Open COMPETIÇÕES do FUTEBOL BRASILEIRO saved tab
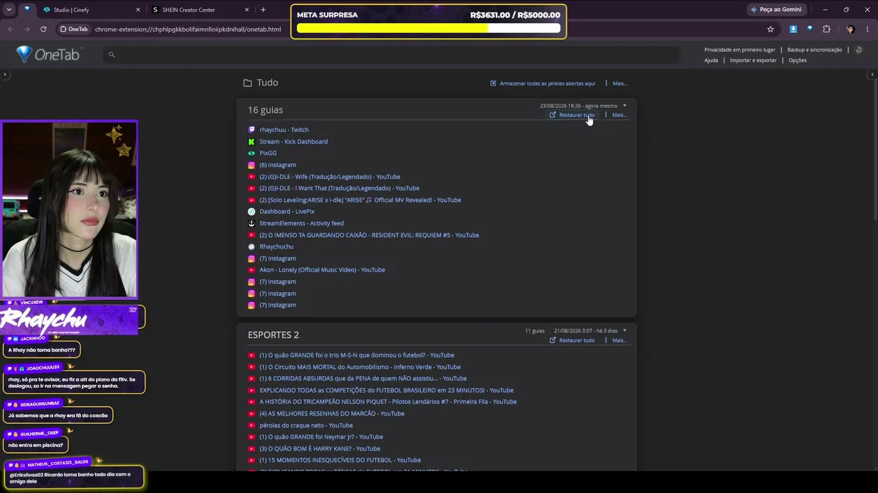 (386, 390)
